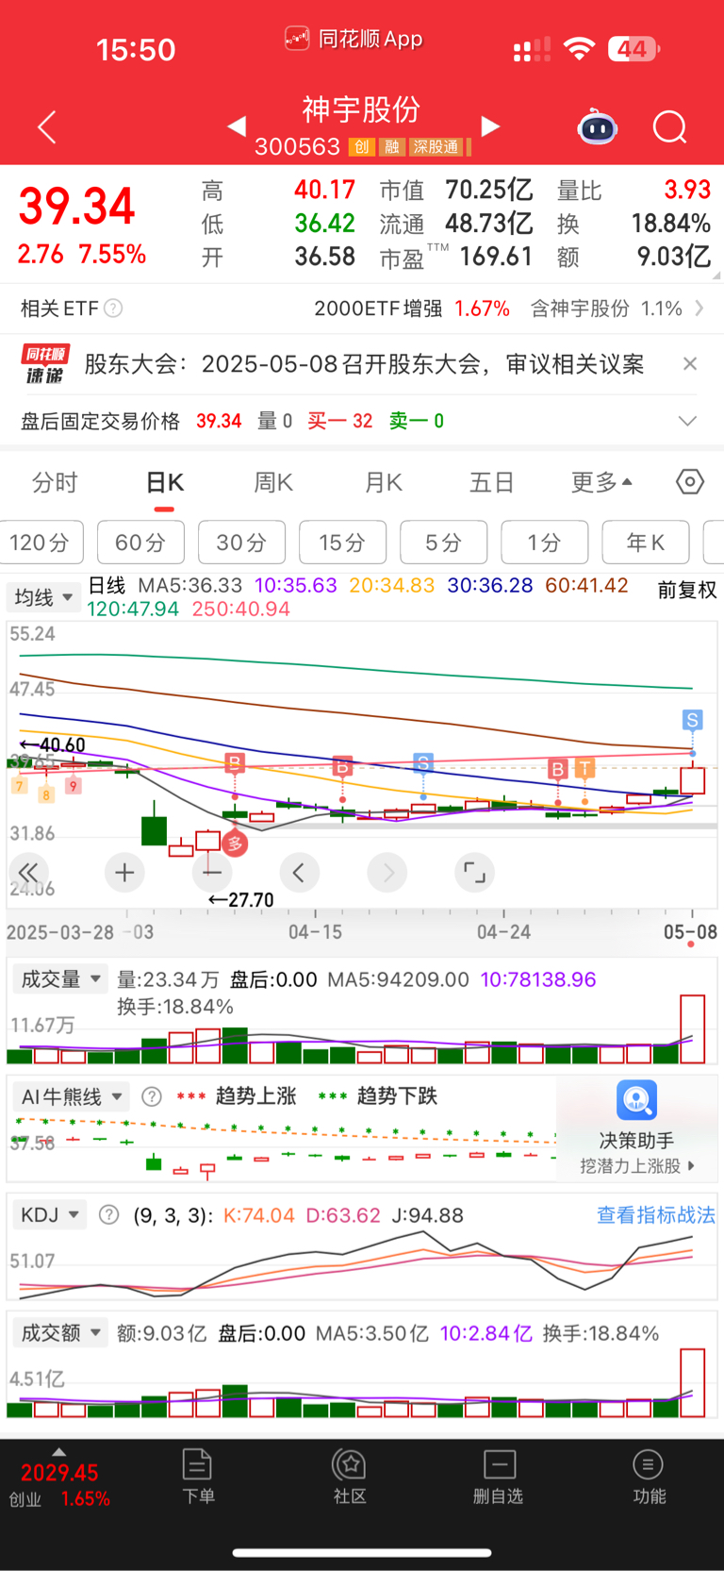Screen dimensions: 724x1571
Task: Open 功能 functions menu icon
Action: [649, 1476]
